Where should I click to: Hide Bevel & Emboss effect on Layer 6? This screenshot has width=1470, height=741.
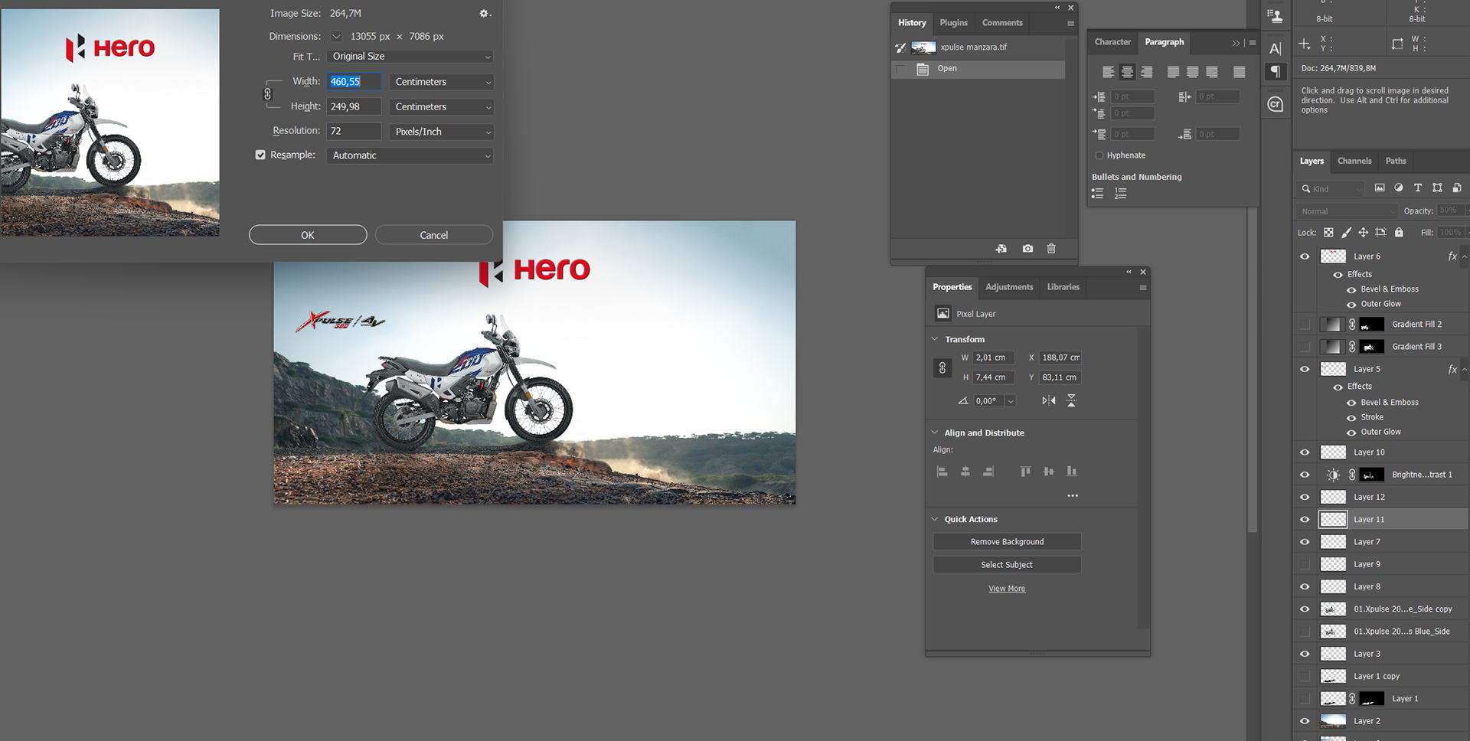tap(1351, 289)
